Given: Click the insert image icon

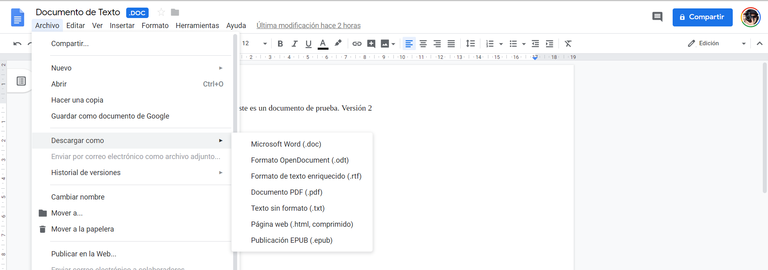Looking at the screenshot, I should (x=385, y=44).
